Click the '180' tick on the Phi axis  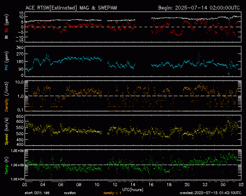click(20, 61)
